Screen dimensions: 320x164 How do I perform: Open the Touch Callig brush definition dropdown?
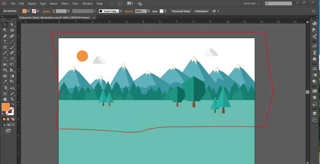121,11
